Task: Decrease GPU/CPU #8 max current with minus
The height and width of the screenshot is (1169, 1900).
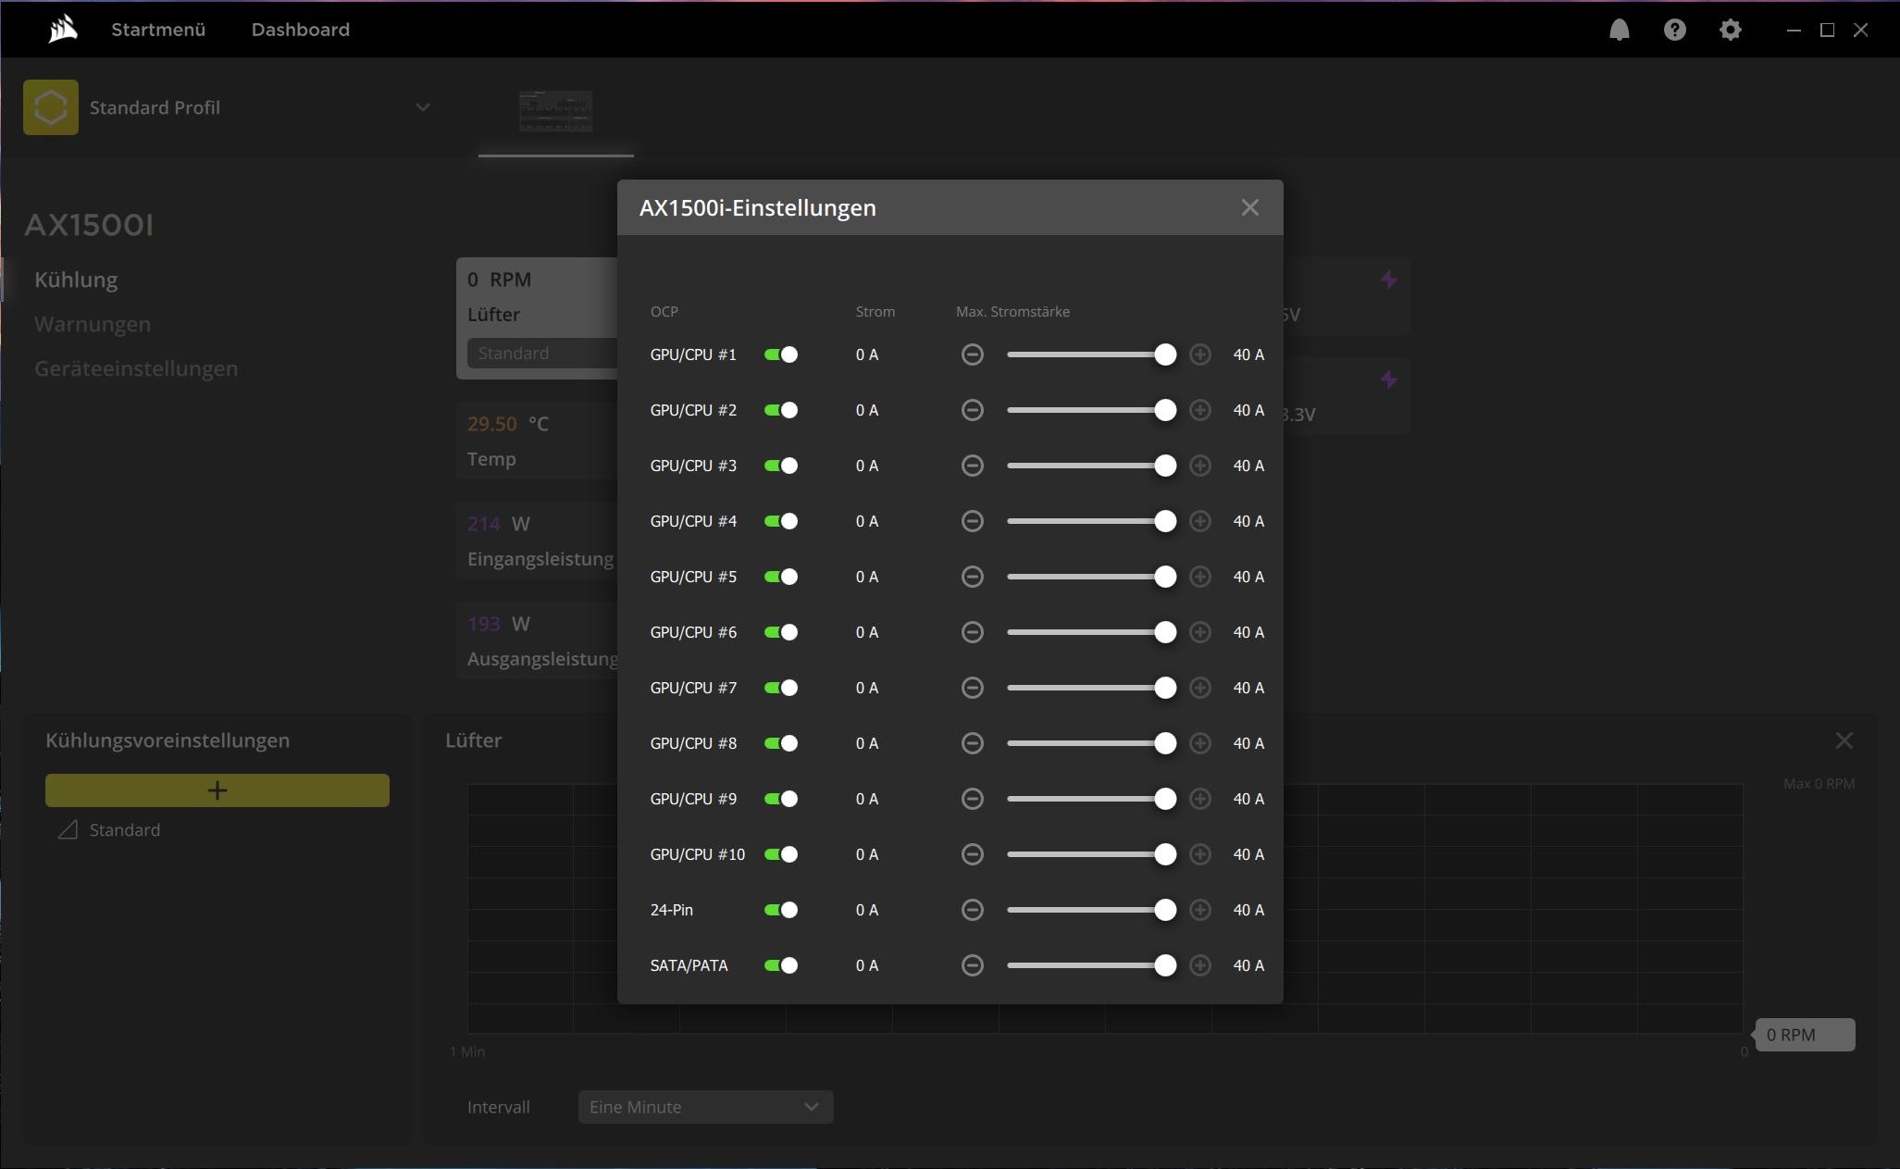Action: (x=972, y=743)
